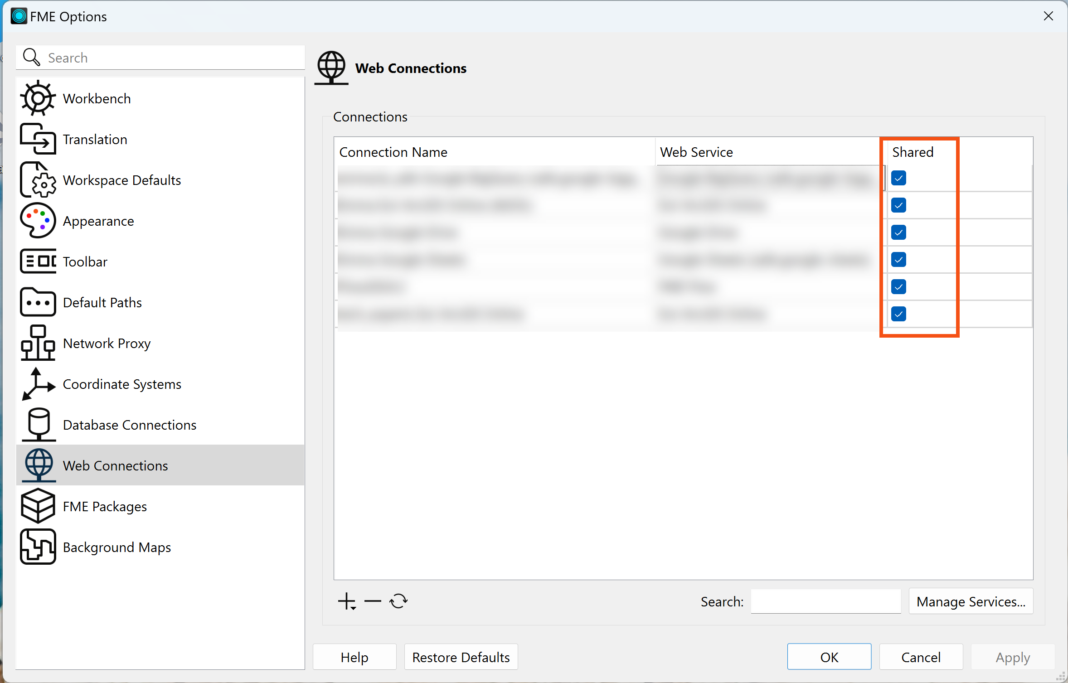Toggle Shared checkbox in the fifth row

898,286
